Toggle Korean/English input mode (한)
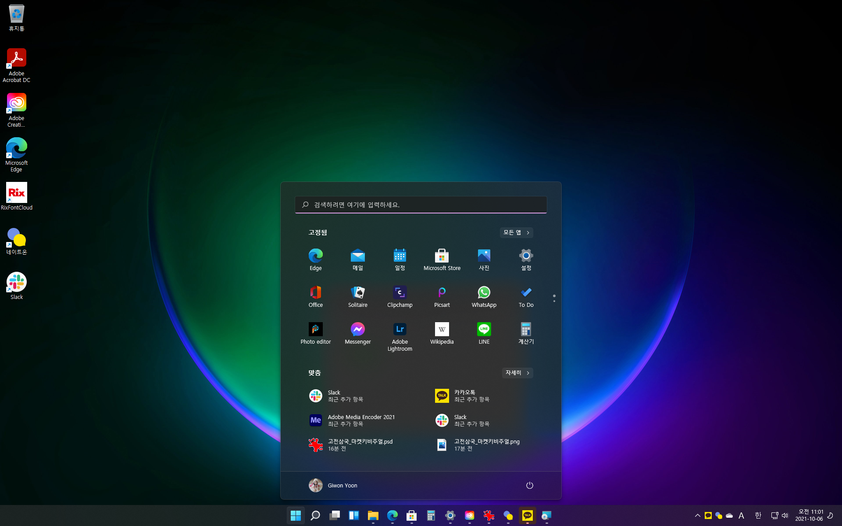 [x=758, y=515]
